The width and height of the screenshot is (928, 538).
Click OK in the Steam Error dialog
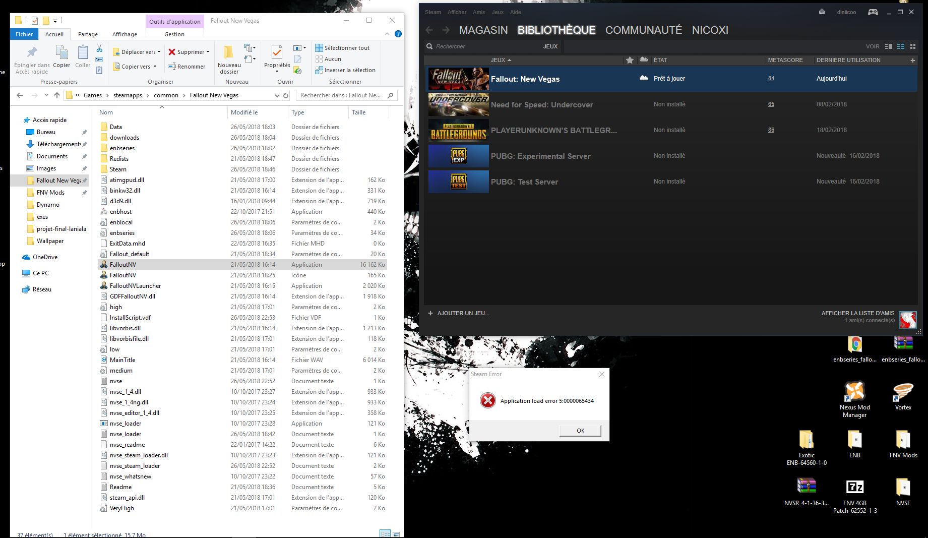[x=580, y=431]
